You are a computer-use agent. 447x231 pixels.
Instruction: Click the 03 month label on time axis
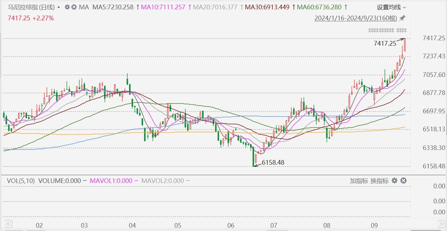(x=84, y=225)
